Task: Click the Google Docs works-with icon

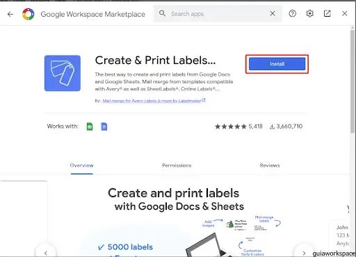Action: pyautogui.click(x=104, y=126)
